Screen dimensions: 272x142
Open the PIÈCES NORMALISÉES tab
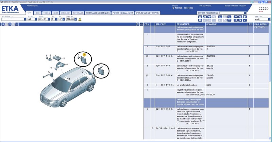pyautogui.click(x=122, y=13)
